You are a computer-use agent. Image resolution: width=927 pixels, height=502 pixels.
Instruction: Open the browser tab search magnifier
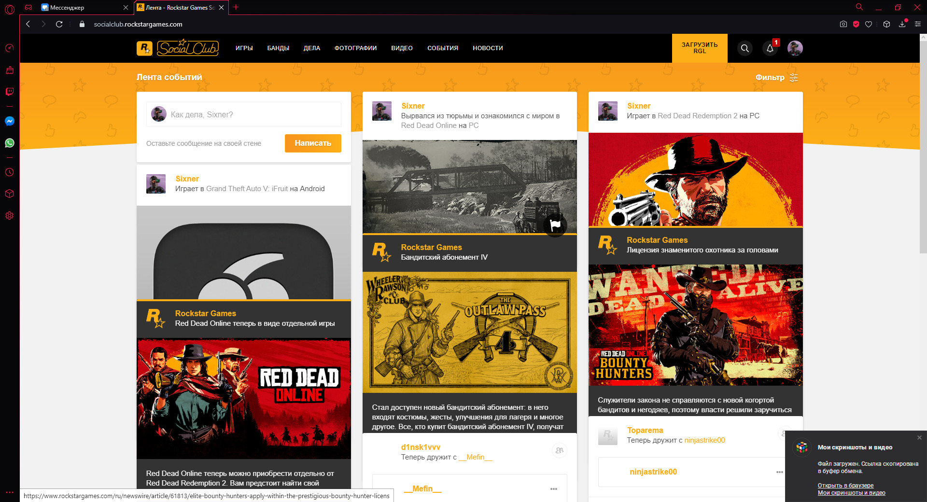(859, 7)
